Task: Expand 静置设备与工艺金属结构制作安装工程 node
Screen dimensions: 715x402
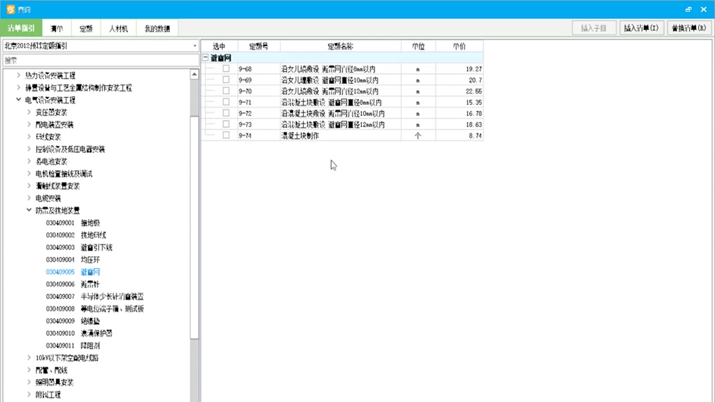Action: (19, 88)
